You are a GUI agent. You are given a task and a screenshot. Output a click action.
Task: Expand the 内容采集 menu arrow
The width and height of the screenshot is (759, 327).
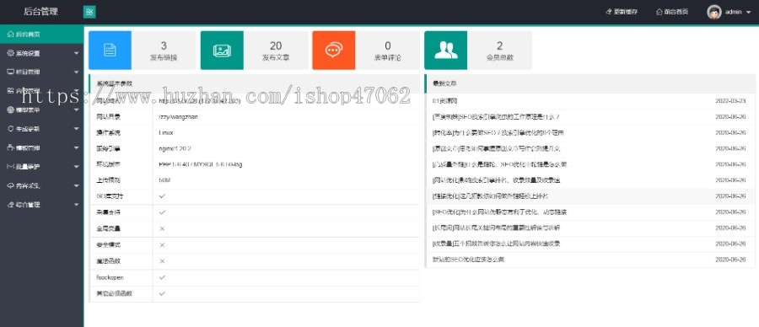coord(76,185)
